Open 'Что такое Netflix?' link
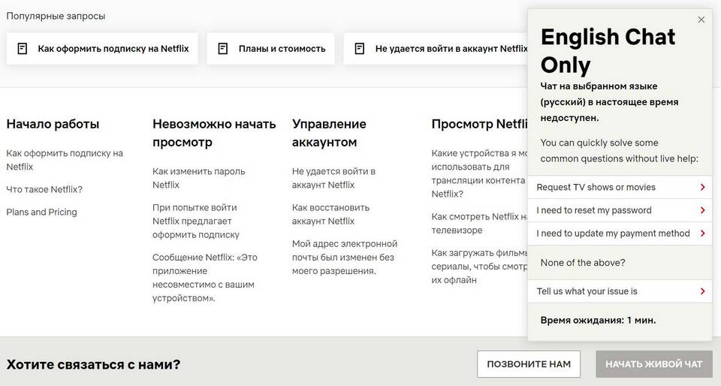Screen dimensions: 721x386 tap(44, 189)
